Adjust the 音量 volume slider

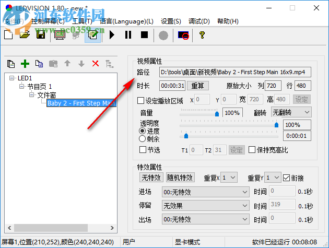click(x=217, y=114)
